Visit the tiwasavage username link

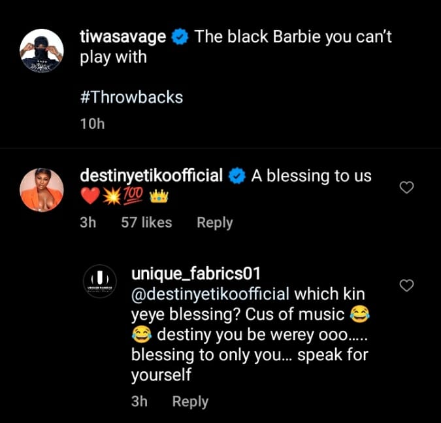click(122, 37)
